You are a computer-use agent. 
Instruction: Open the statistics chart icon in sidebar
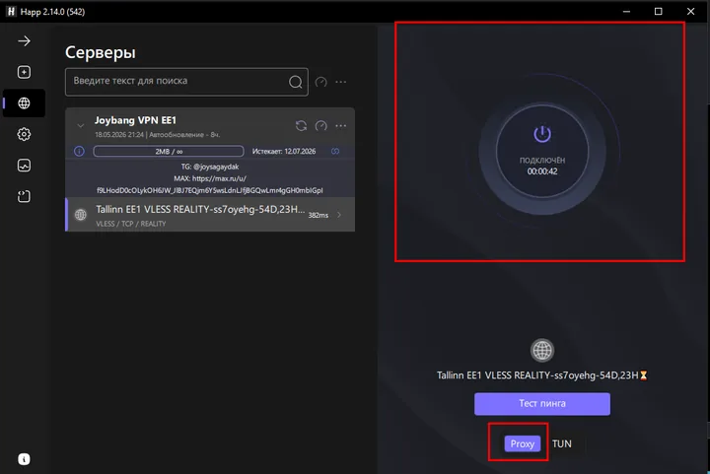24,166
